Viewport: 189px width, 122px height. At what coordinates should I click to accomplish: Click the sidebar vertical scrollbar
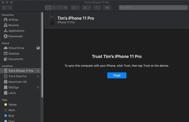click(42, 55)
